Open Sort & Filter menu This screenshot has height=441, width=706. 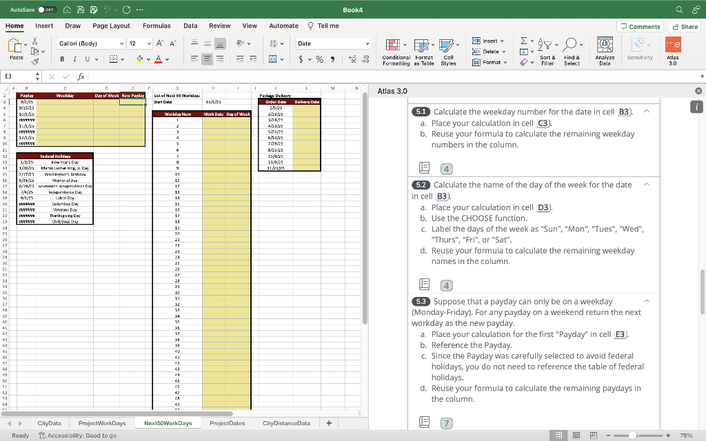pos(547,52)
